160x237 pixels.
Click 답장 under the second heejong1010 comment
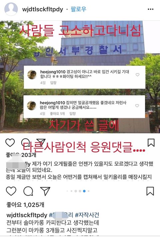pos(72,113)
